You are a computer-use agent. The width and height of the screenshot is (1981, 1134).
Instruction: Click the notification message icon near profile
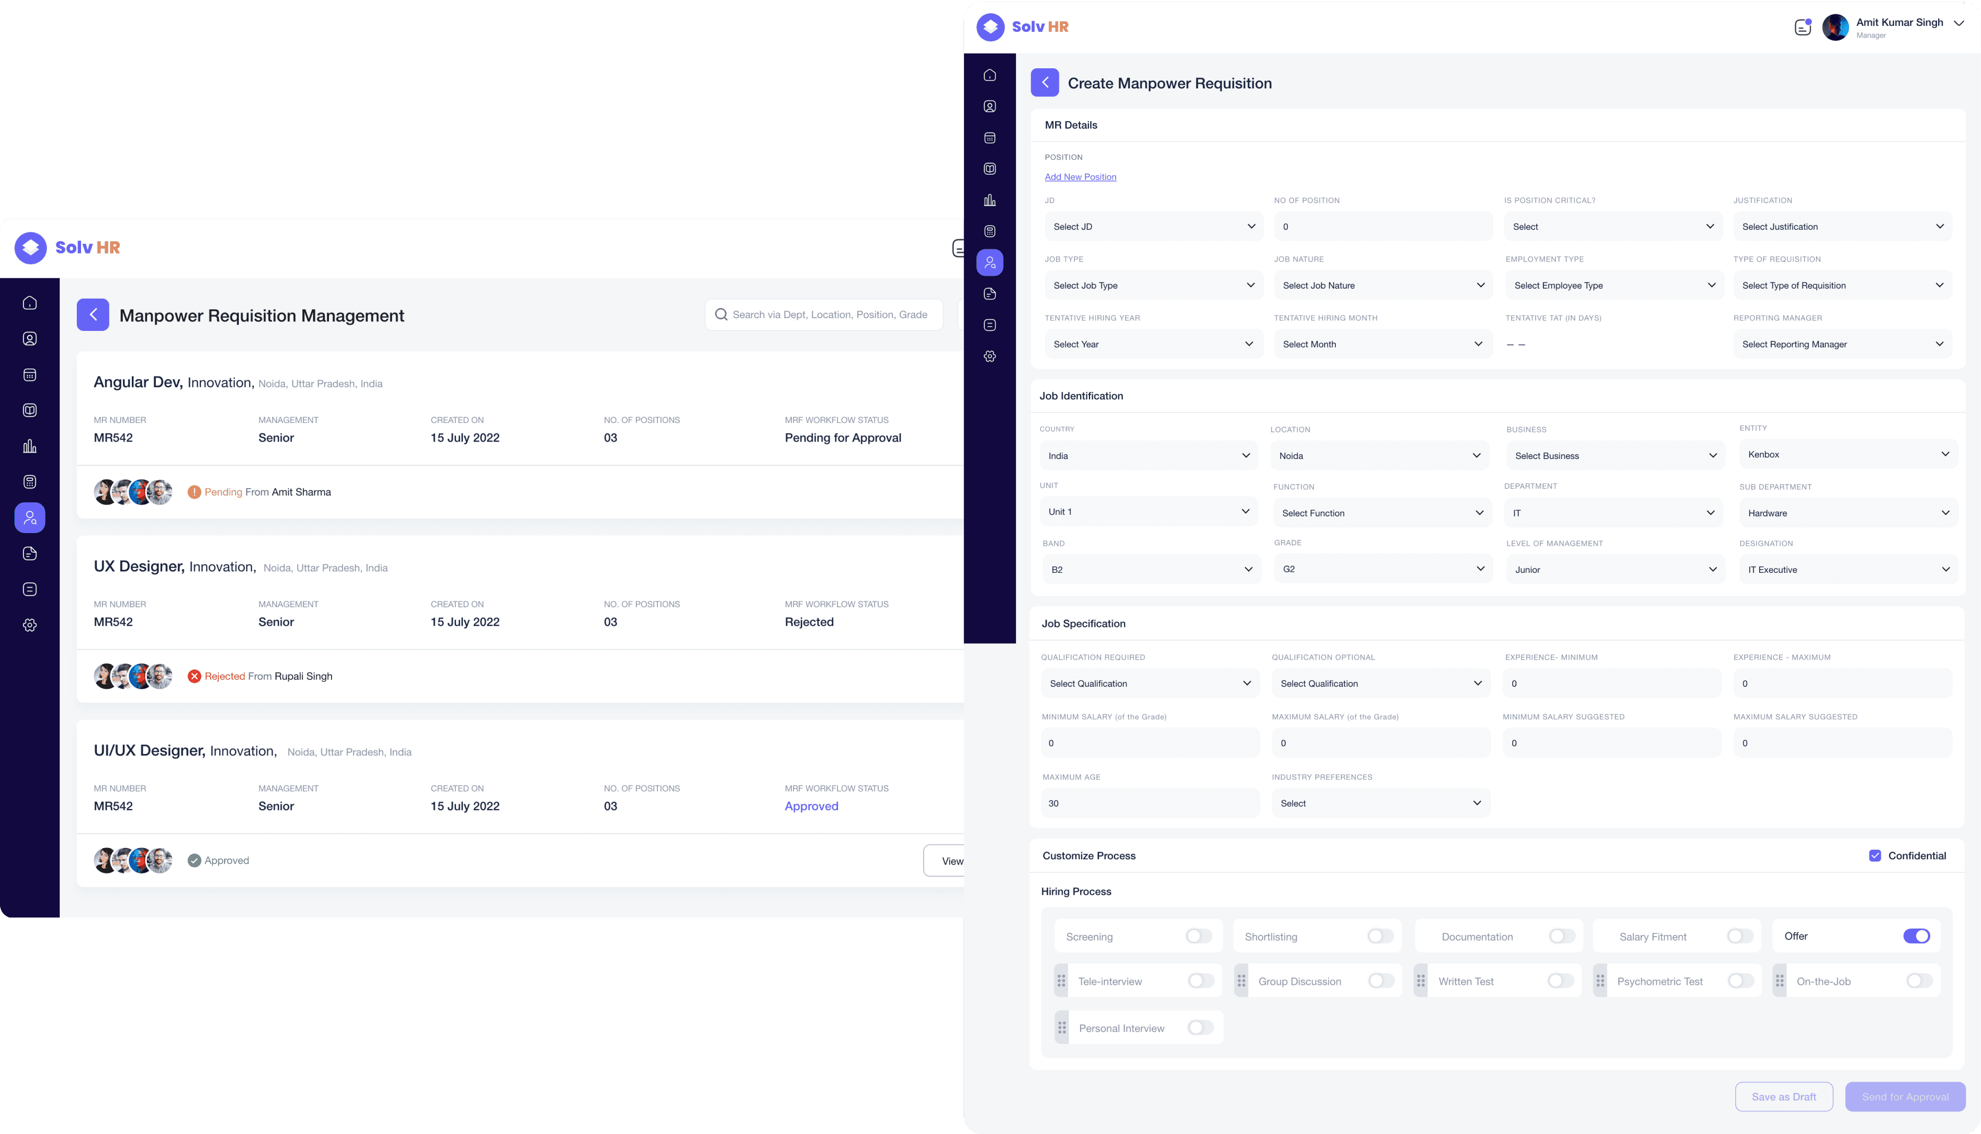point(1802,27)
